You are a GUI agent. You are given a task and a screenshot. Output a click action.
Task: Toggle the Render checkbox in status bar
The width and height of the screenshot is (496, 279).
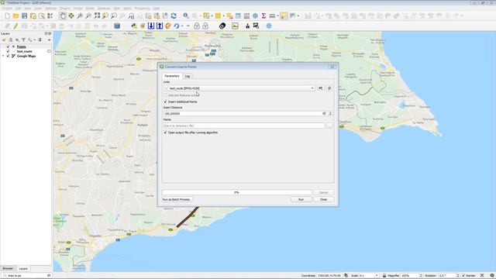[463, 276]
